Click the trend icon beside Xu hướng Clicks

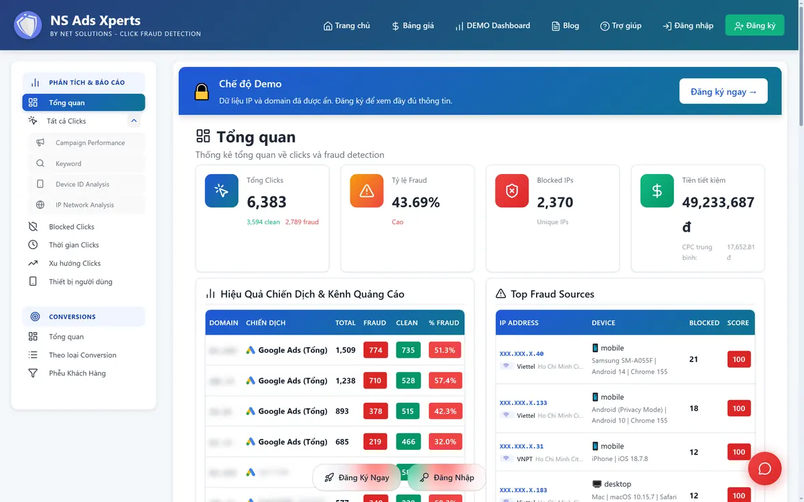[33, 263]
